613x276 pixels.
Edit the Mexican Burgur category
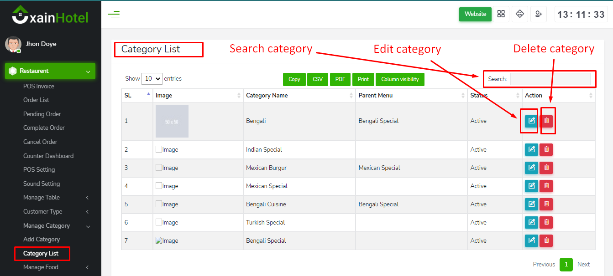(531, 168)
